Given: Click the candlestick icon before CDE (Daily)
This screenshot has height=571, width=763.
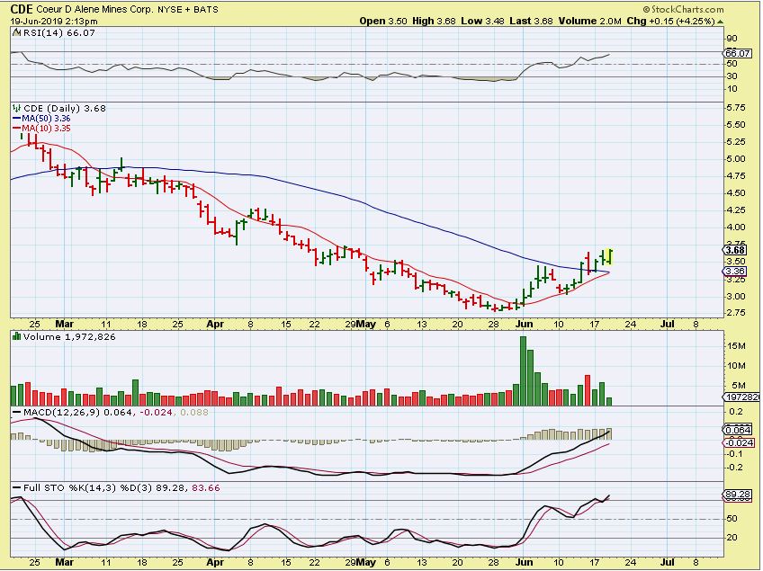Looking at the screenshot, I should click(x=17, y=108).
